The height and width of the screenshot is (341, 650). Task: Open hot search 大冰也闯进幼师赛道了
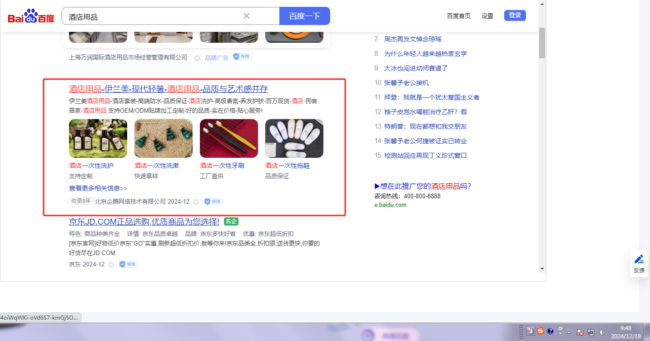click(x=416, y=68)
